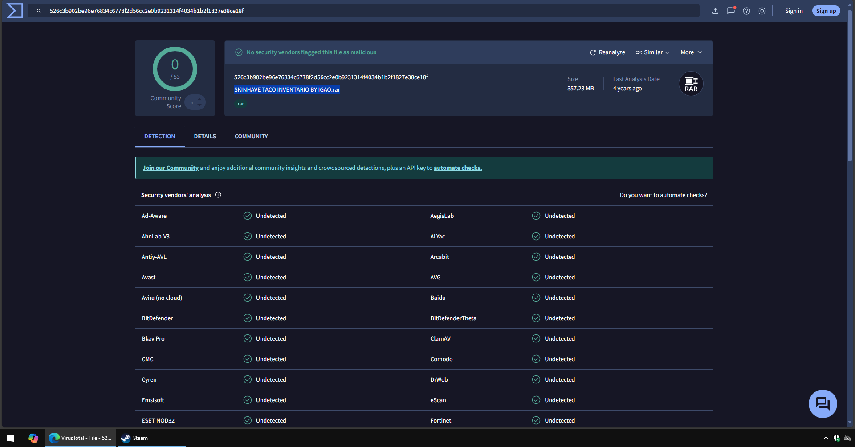855x447 pixels.
Task: Click the Reanalyze button
Action: coord(607,52)
